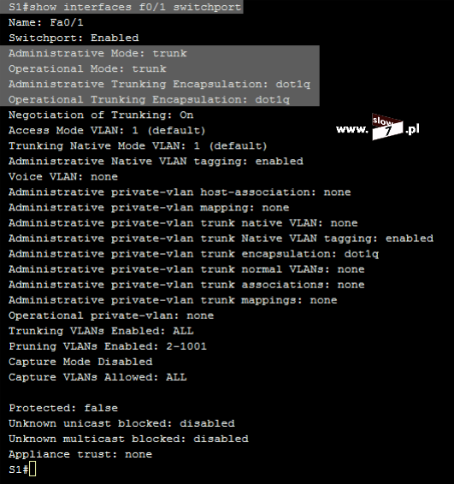The image size is (454, 484).
Task: Click the 'Administrative Mode: trunk' line
Action: 97,53
